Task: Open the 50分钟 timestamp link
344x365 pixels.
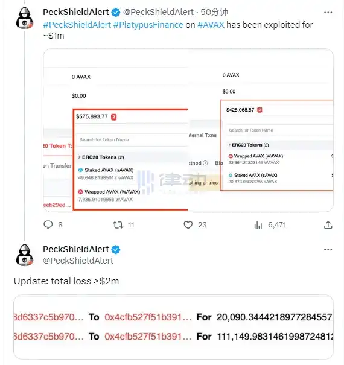Action: 214,12
